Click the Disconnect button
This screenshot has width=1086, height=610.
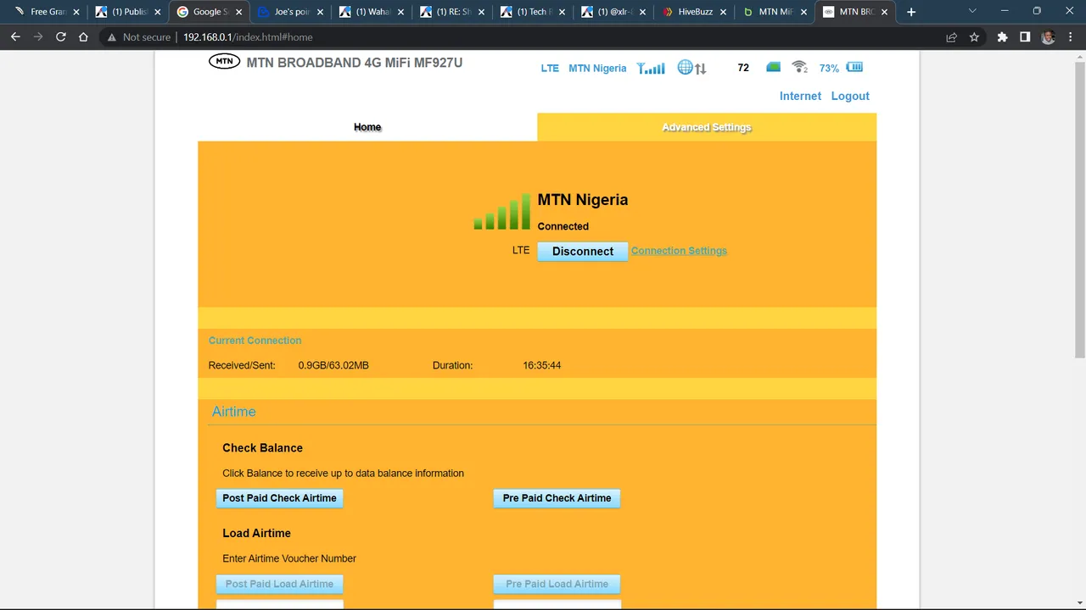(583, 251)
